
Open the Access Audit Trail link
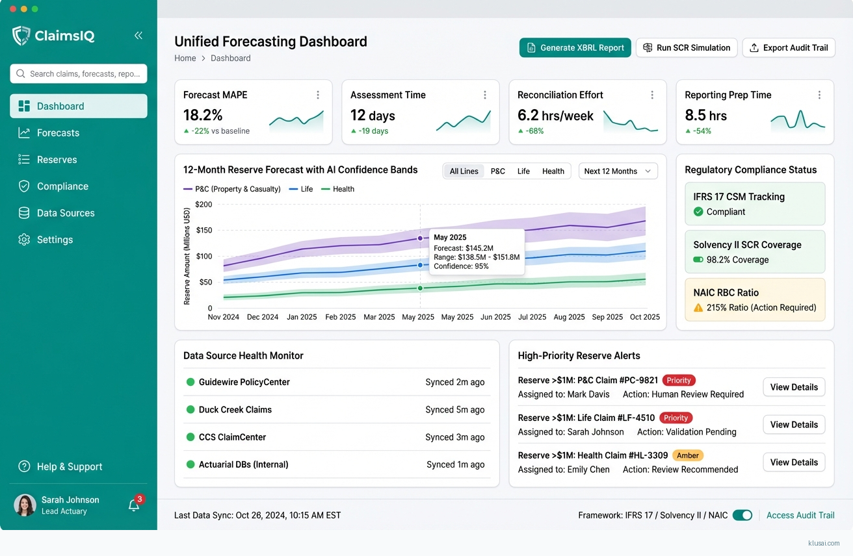[800, 515]
